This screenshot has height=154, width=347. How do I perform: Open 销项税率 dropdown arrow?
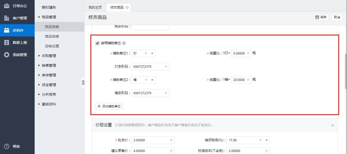coord(266,140)
